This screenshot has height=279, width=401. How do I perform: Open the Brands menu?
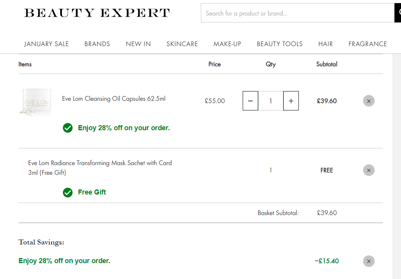(x=97, y=44)
